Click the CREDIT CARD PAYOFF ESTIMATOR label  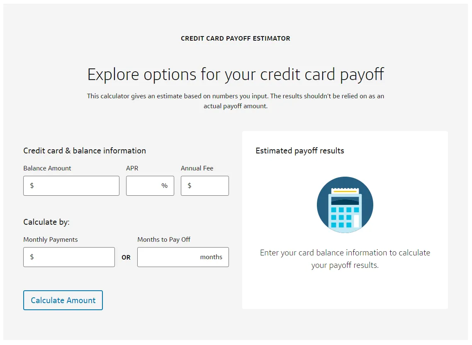[236, 38]
